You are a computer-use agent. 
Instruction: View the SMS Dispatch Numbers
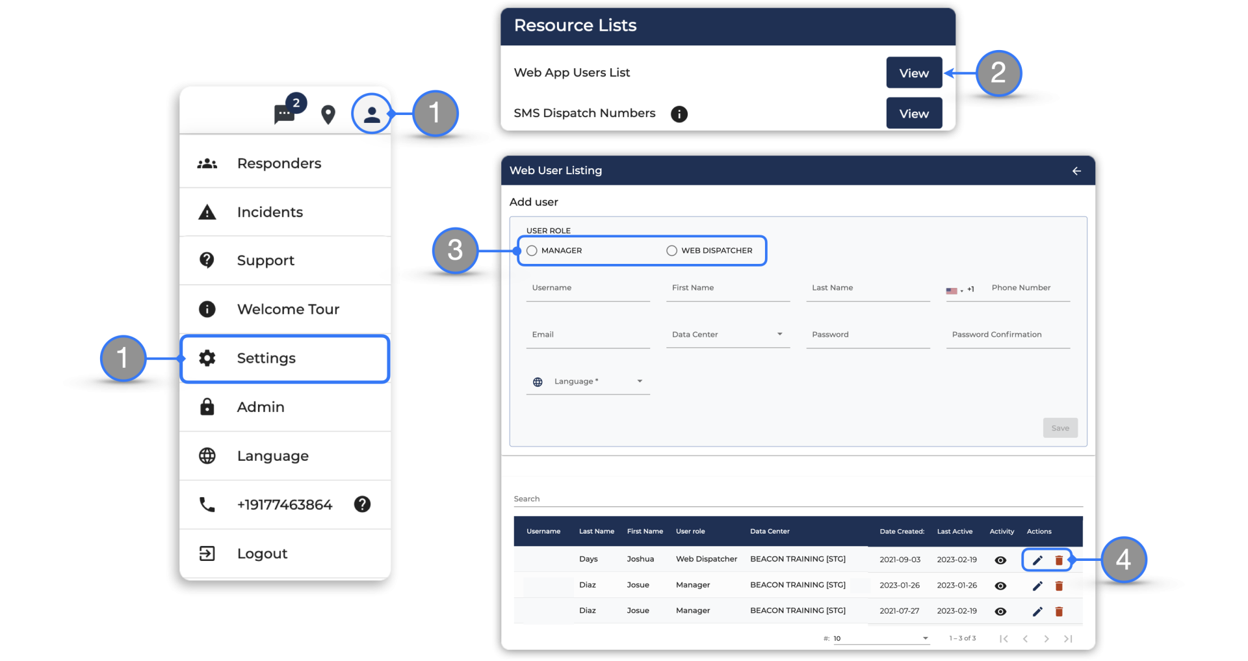tap(914, 114)
